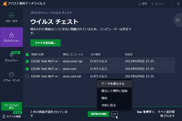The image size is (182, 121).
Task: Open the パフォーマンス gauge icon
Action: (11, 75)
